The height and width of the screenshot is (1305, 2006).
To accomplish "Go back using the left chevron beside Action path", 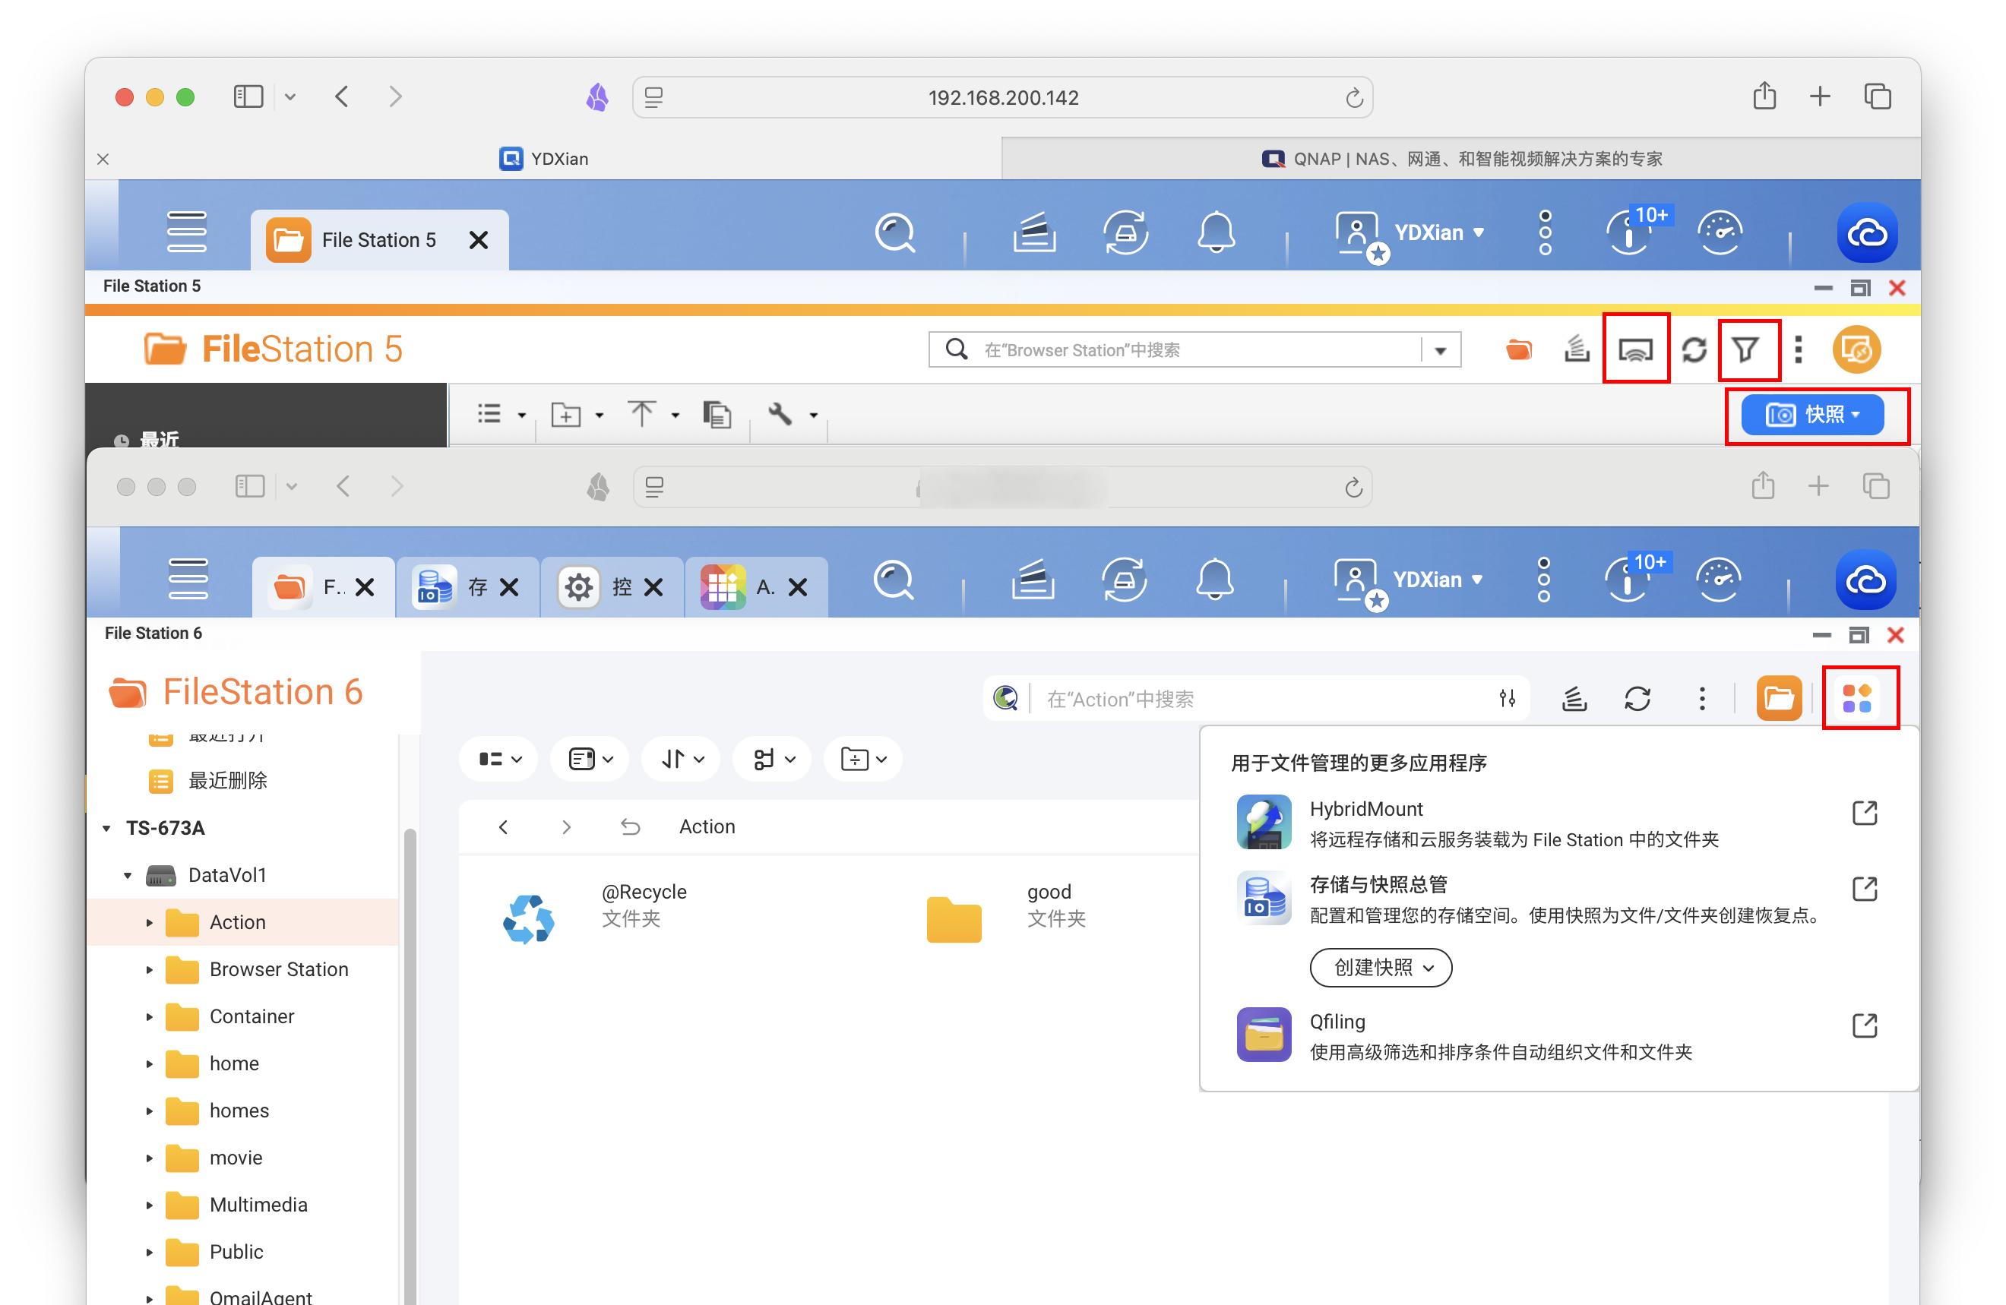I will pos(503,827).
